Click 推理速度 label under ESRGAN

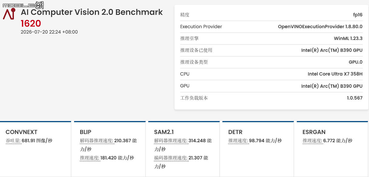(x=313, y=141)
